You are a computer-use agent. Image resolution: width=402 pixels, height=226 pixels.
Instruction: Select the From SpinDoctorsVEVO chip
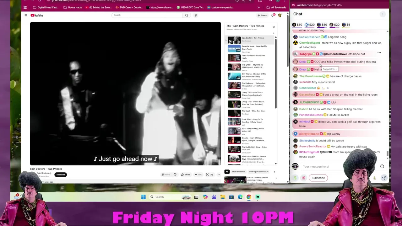259,172
